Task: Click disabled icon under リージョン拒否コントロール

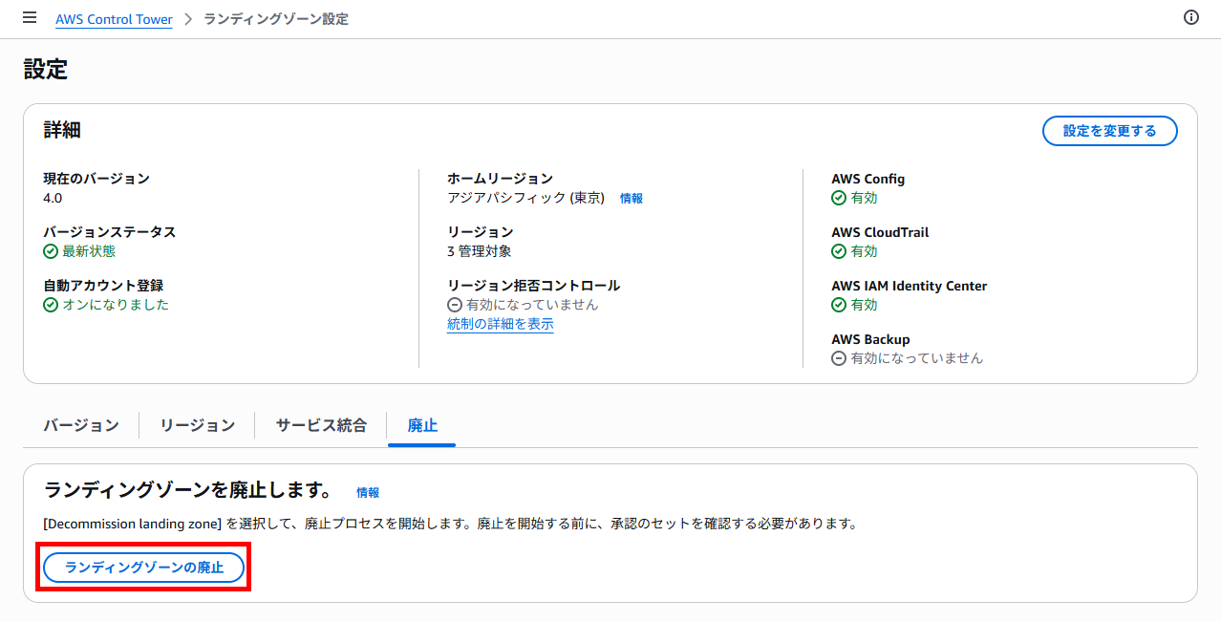Action: 455,305
